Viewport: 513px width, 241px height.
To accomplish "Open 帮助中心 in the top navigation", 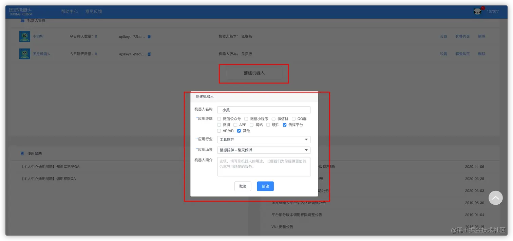I will (x=70, y=12).
